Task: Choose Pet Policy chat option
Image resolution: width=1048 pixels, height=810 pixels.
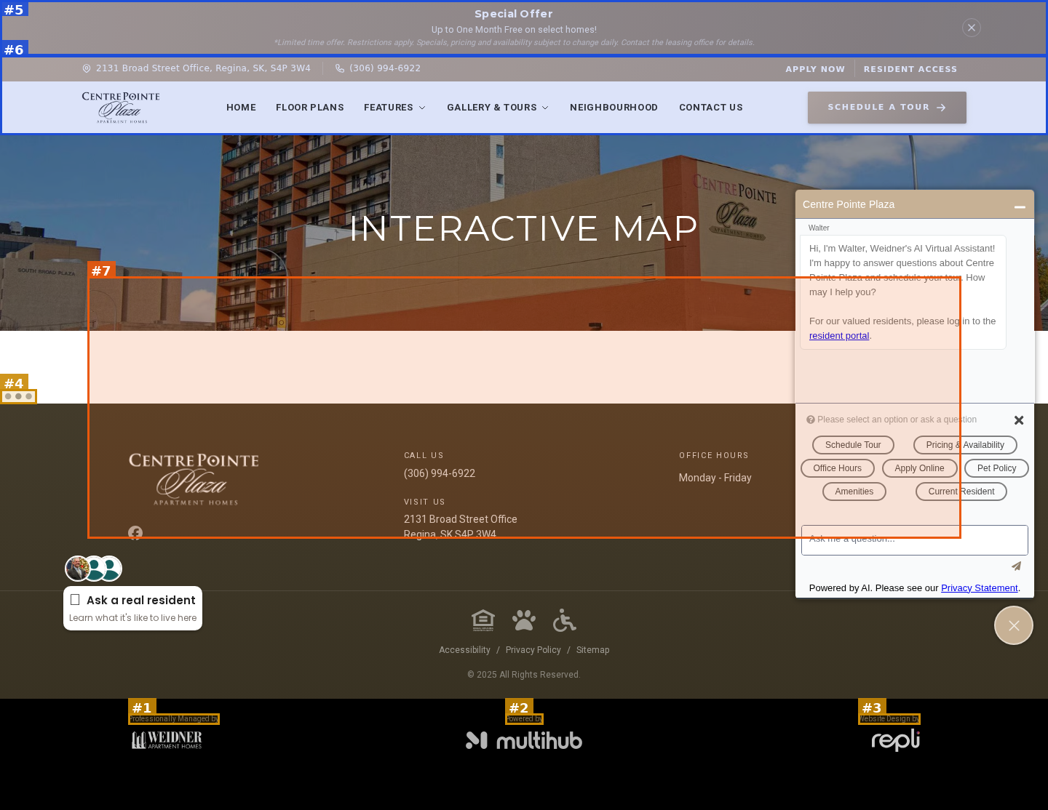Action: [x=996, y=468]
